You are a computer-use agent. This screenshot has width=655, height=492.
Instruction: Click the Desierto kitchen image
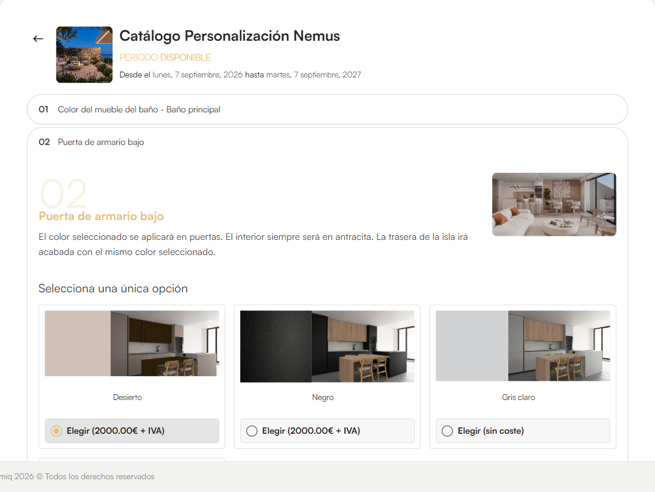coord(131,343)
